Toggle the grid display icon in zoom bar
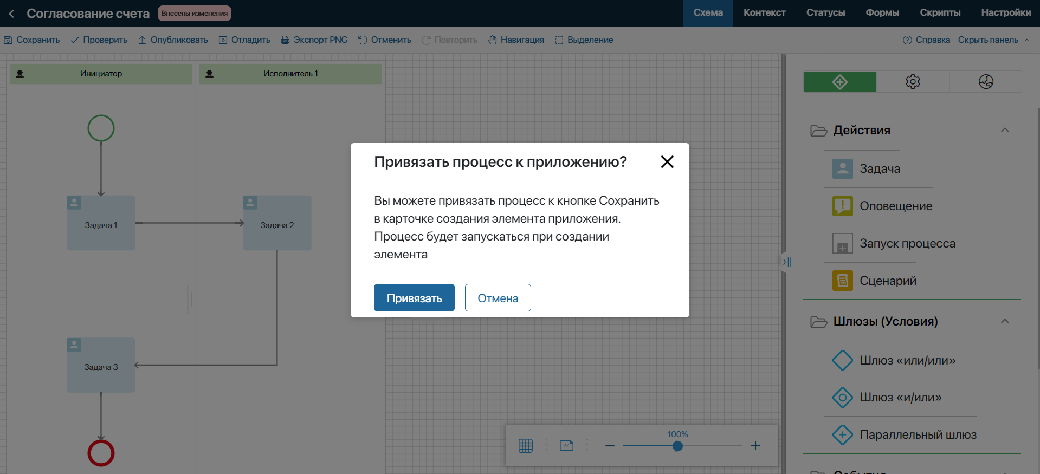Image resolution: width=1040 pixels, height=474 pixels. 526,446
